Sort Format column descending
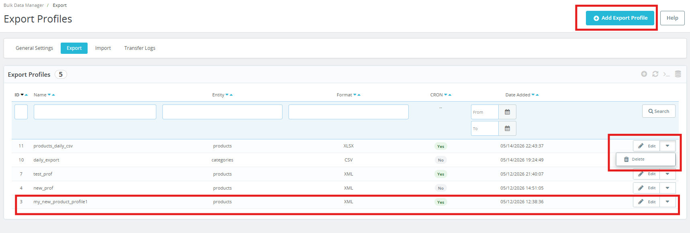The image size is (690, 233). [355, 95]
